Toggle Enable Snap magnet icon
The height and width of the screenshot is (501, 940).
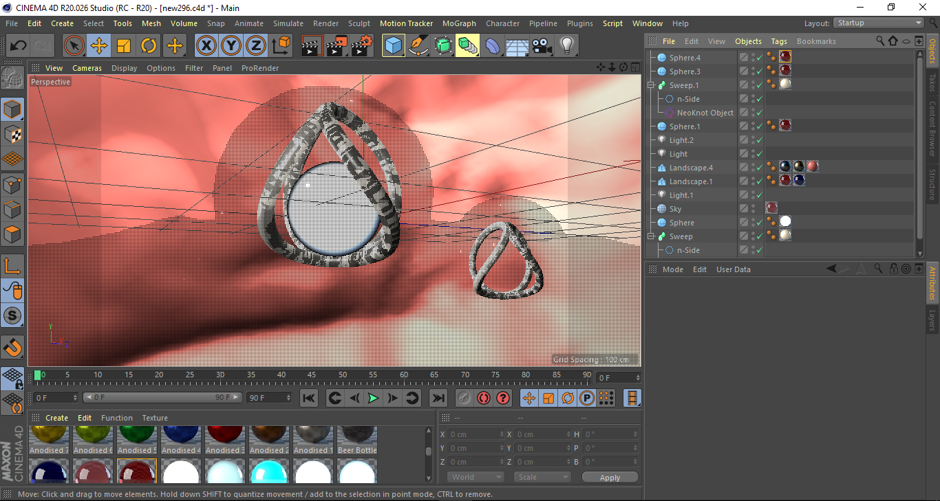(x=12, y=347)
